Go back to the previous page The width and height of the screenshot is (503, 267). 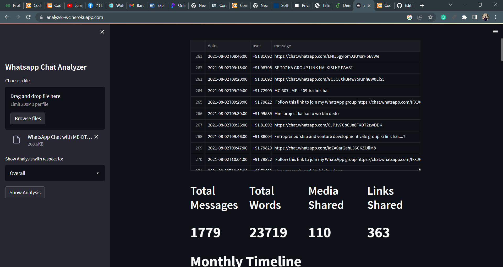pyautogui.click(x=7, y=17)
